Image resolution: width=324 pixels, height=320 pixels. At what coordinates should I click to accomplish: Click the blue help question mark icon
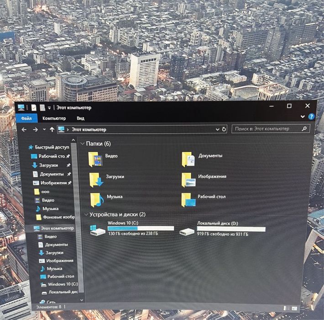pyautogui.click(x=311, y=117)
